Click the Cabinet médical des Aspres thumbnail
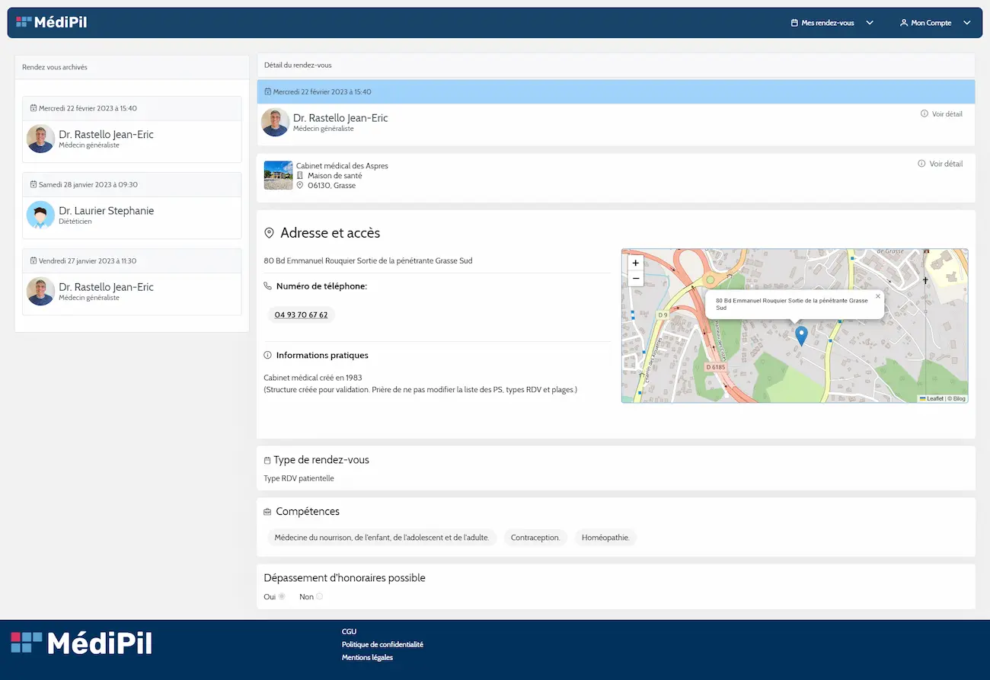This screenshot has height=680, width=990. (278, 175)
